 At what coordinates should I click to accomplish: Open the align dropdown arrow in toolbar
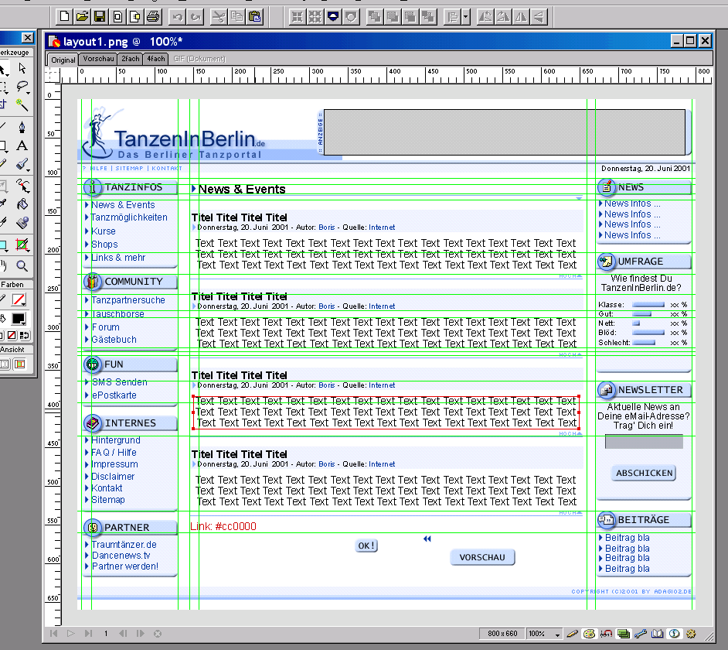(464, 16)
